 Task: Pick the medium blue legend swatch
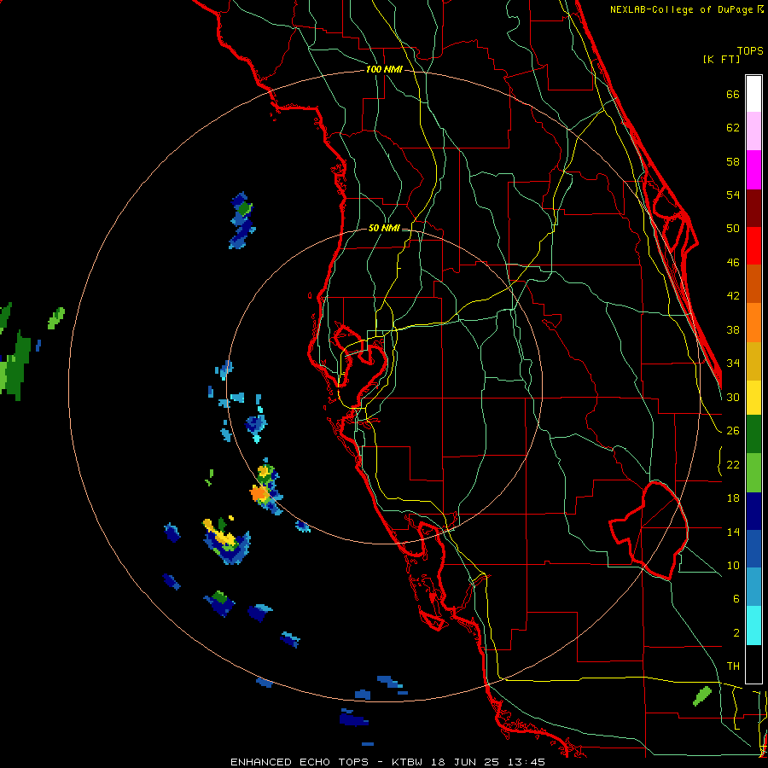click(x=753, y=550)
